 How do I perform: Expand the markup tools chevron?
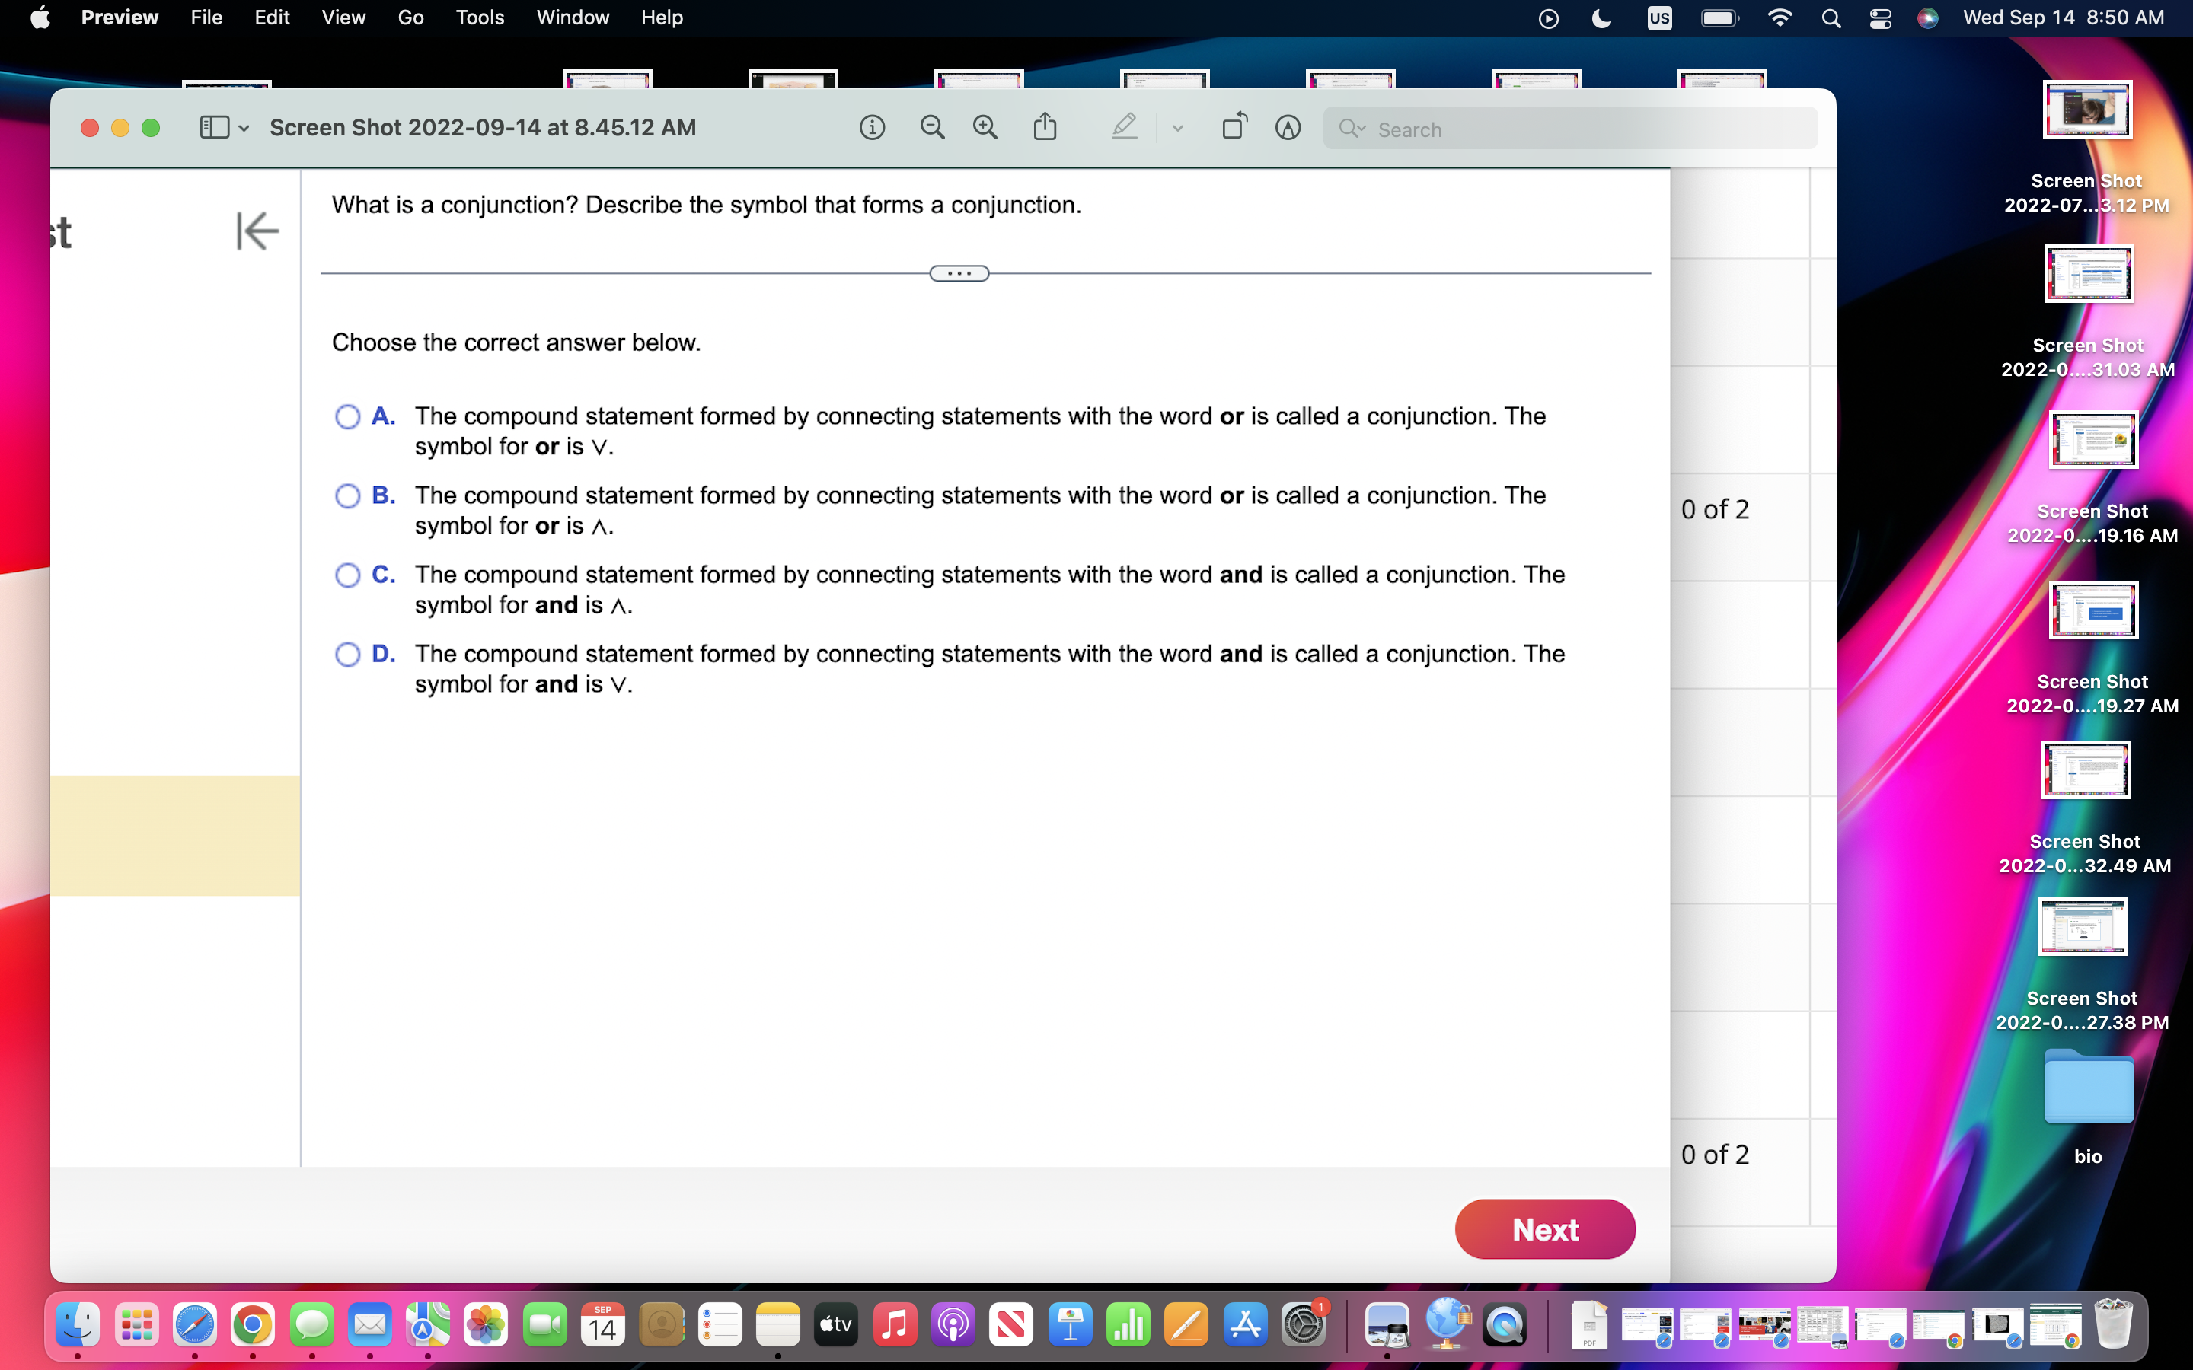[x=1176, y=127]
